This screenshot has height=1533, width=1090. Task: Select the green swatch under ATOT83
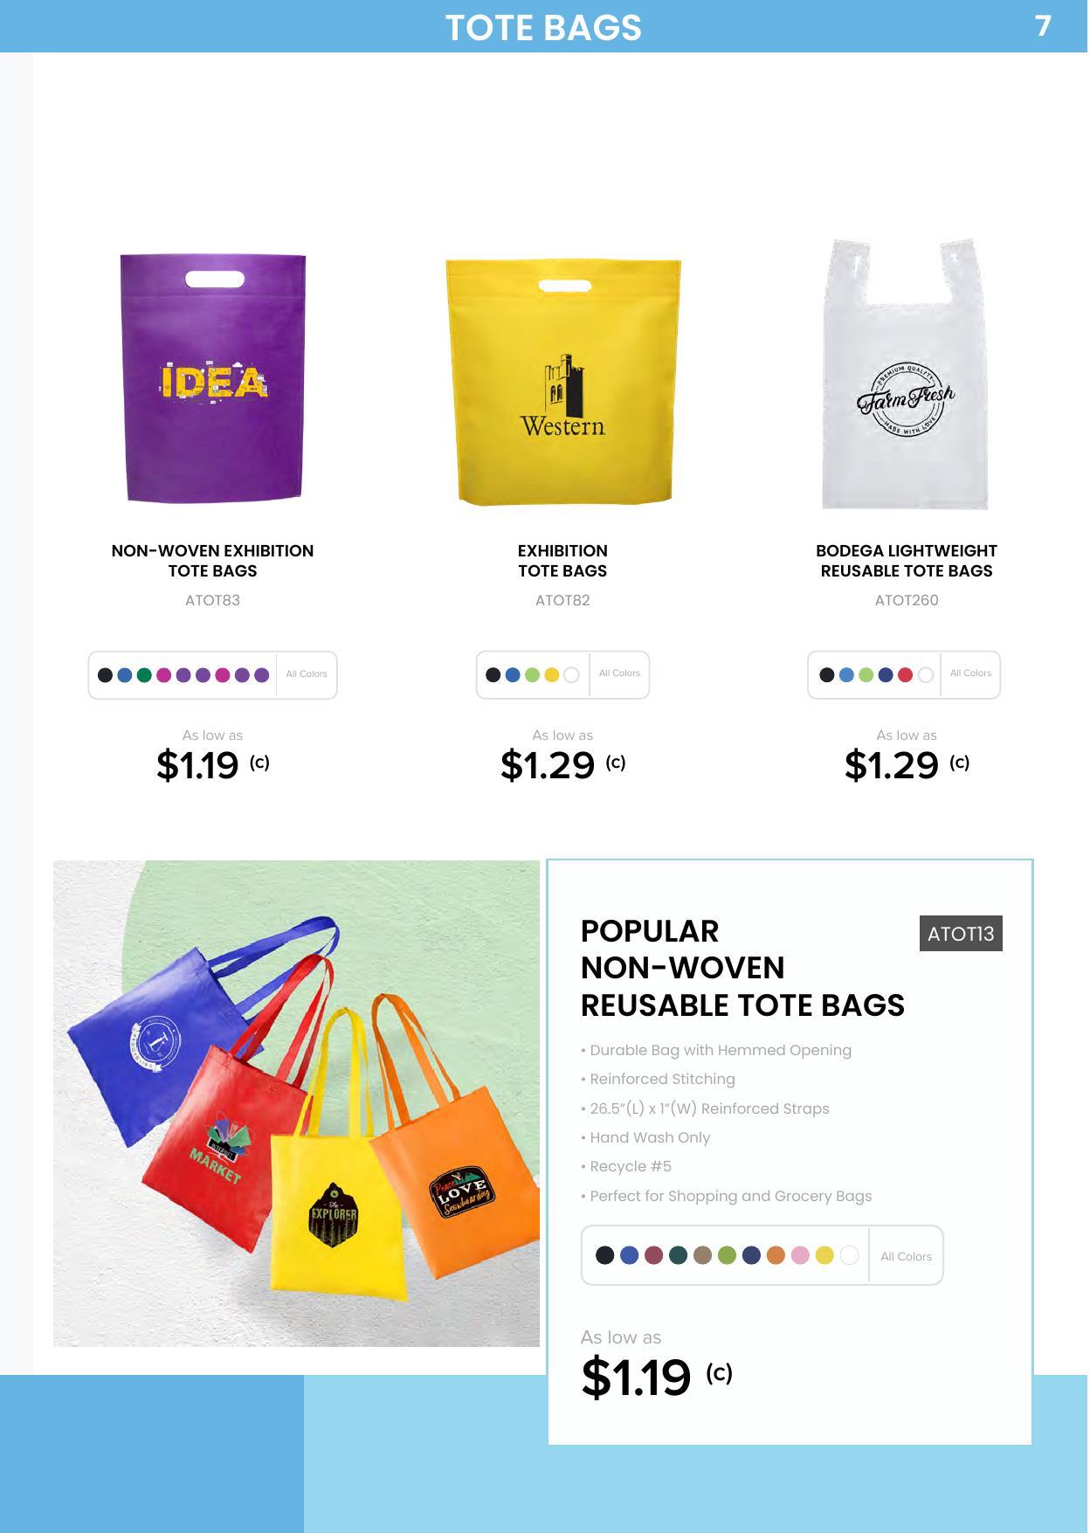coord(144,675)
